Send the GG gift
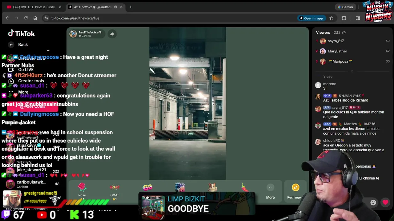This screenshot has height=221, width=394. tap(147, 188)
